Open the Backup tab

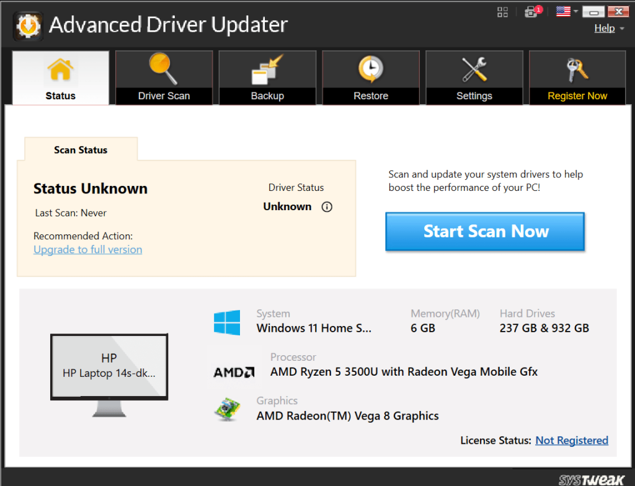coord(267,77)
